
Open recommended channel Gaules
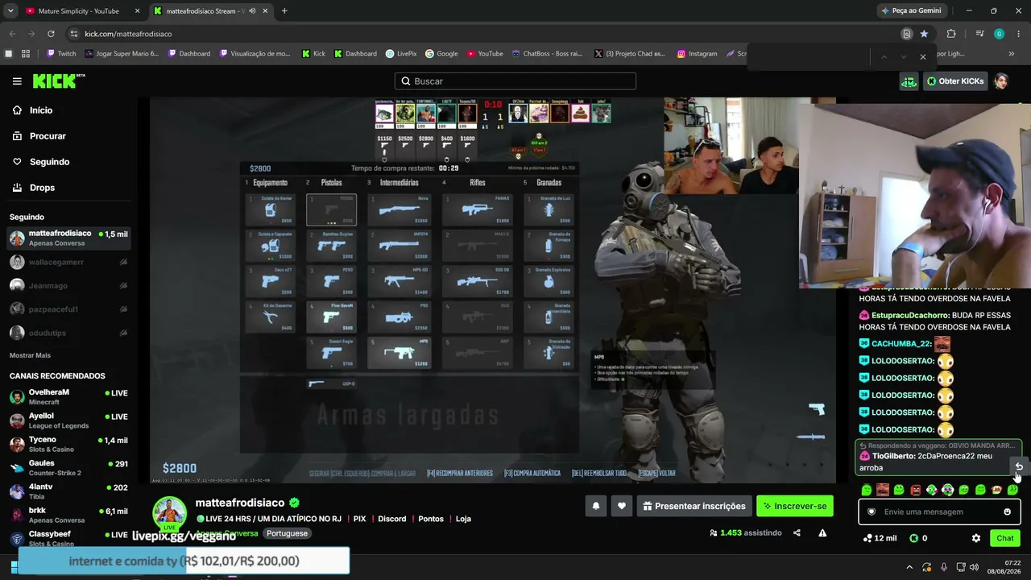coord(68,468)
